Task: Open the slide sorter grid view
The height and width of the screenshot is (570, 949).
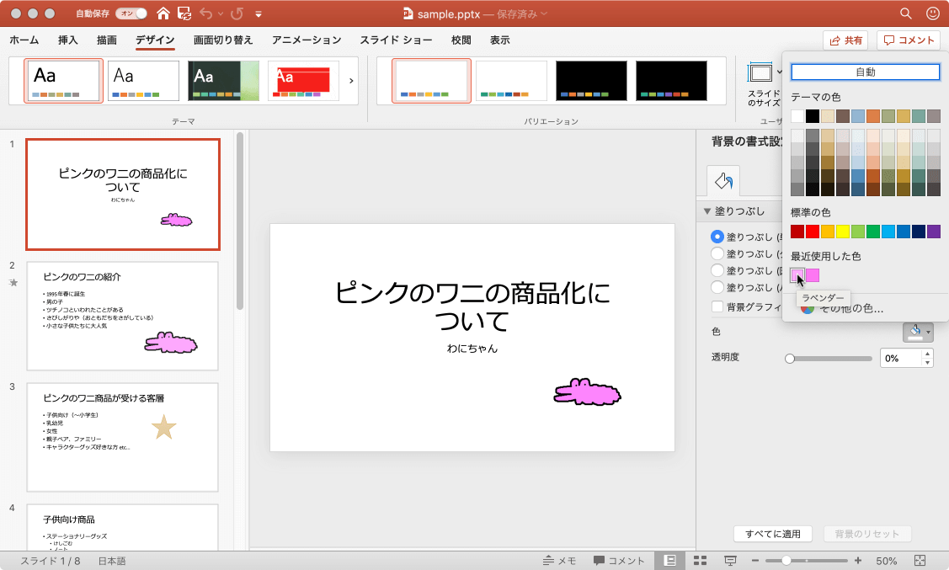Action: 699,561
